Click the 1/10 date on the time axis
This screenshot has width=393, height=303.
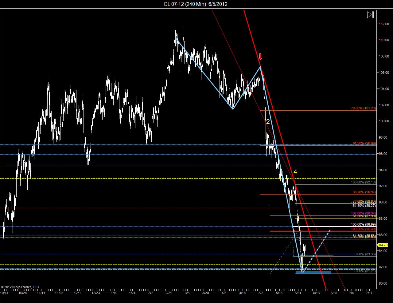(114, 293)
